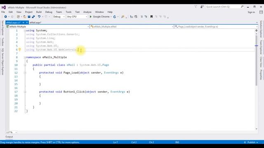Open the Page_Load member dropdown
This screenshot has height=148, width=264.
pos(216,26)
